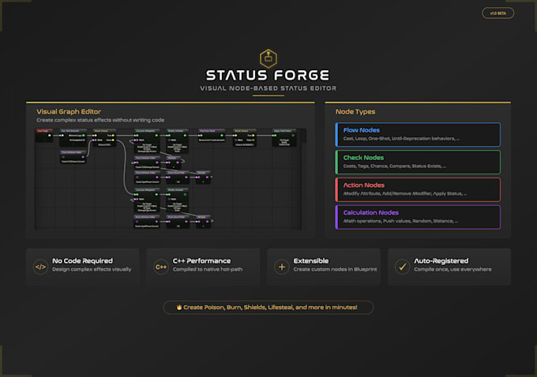The width and height of the screenshot is (537, 377).
Task: Click 'Compiled to native hot-path' text
Action: point(208,269)
